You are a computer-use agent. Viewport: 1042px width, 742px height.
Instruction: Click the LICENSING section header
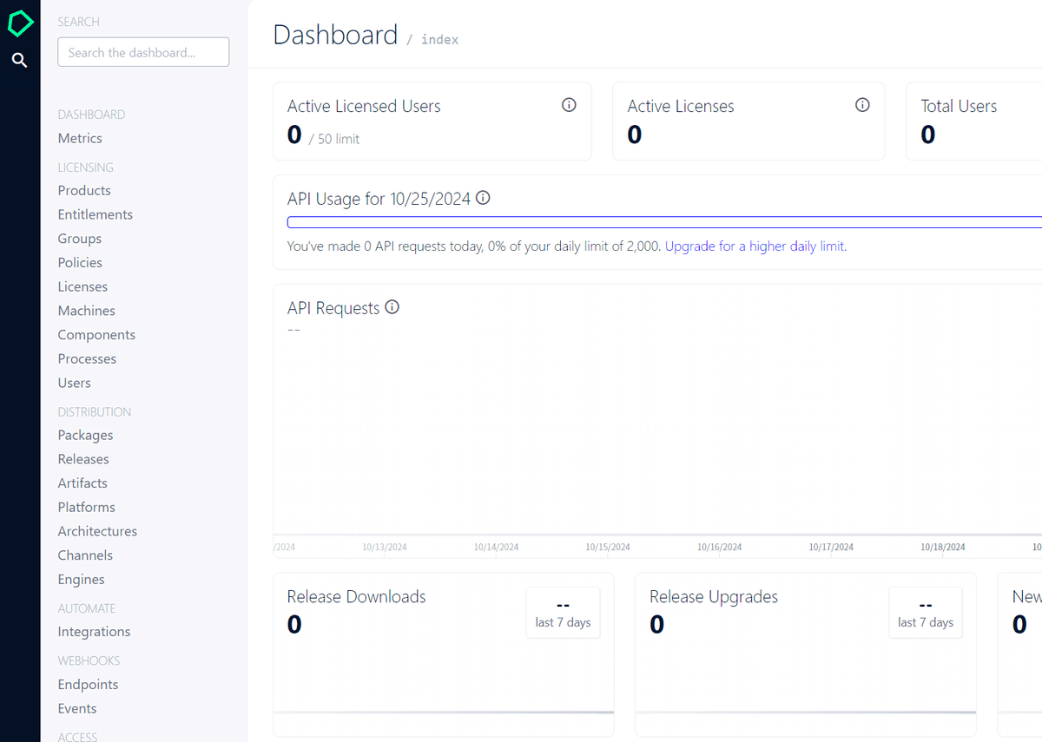85,167
